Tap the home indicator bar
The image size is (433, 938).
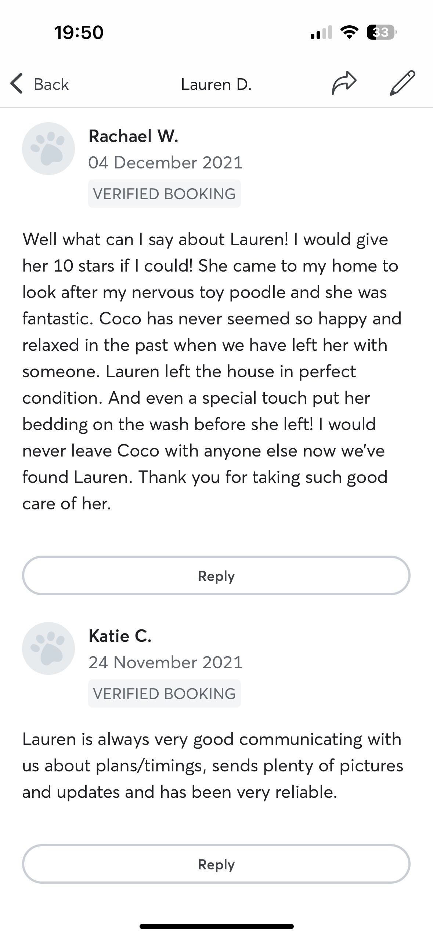click(216, 926)
